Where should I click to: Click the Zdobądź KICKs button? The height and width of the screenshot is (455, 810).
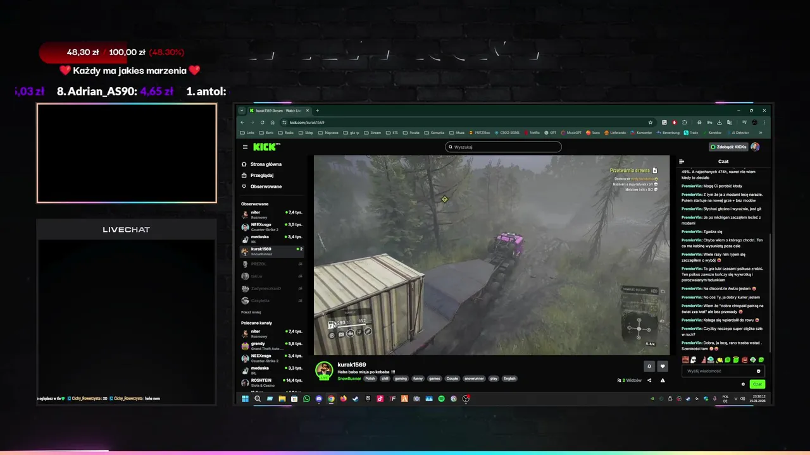tap(728, 147)
